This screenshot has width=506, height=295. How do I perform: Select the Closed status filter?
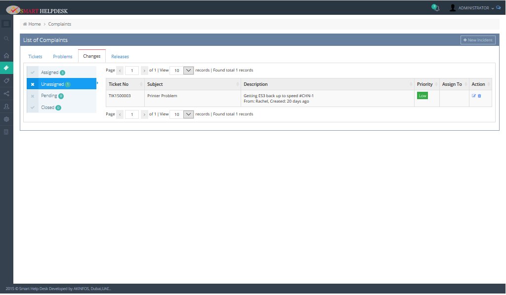pyautogui.click(x=48, y=108)
